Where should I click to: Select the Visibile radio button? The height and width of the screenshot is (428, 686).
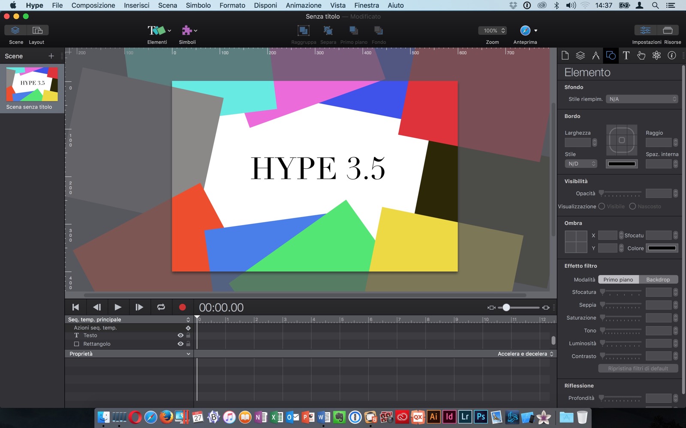point(602,206)
